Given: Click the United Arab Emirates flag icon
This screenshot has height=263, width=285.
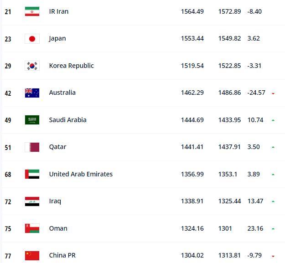Looking at the screenshot, I should (32, 174).
